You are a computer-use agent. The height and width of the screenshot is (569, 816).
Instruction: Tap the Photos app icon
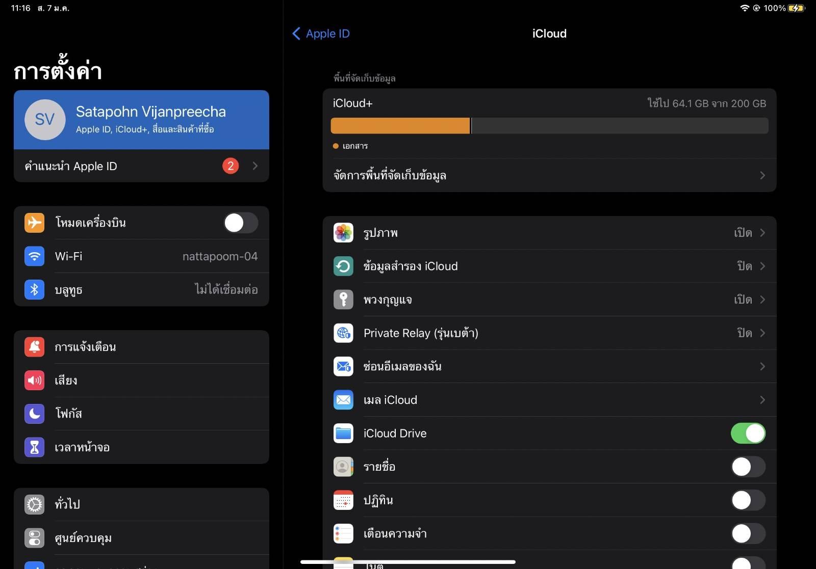tap(343, 233)
